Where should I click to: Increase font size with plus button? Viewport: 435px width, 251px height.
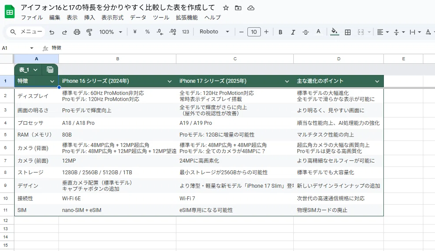(266, 32)
